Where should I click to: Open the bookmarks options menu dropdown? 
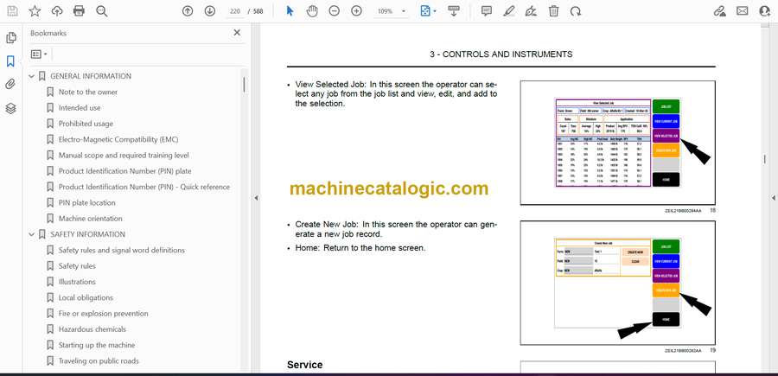tap(39, 54)
